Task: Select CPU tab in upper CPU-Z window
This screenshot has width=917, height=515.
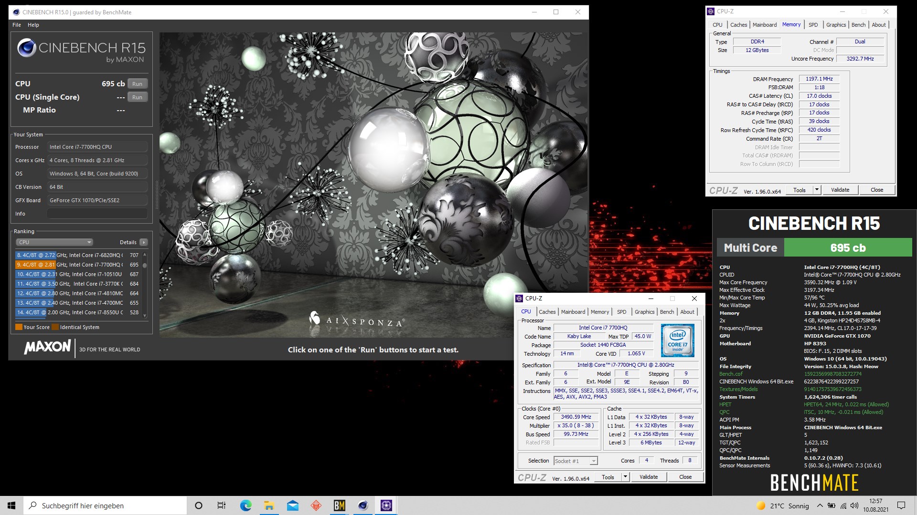Action: pyautogui.click(x=717, y=25)
